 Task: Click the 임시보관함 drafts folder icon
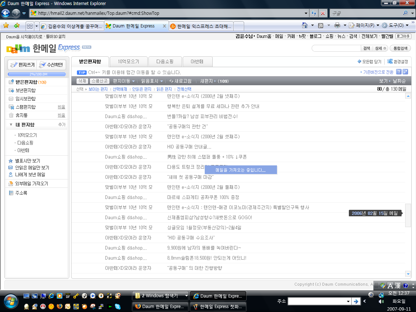click(11, 99)
